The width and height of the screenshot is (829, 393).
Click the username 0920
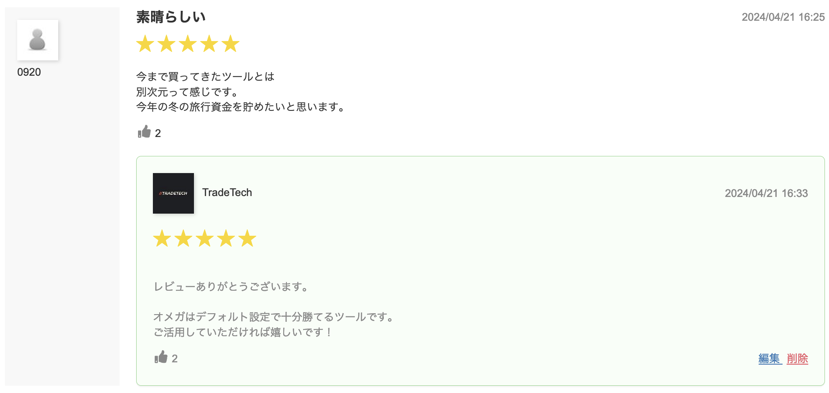[x=29, y=72]
